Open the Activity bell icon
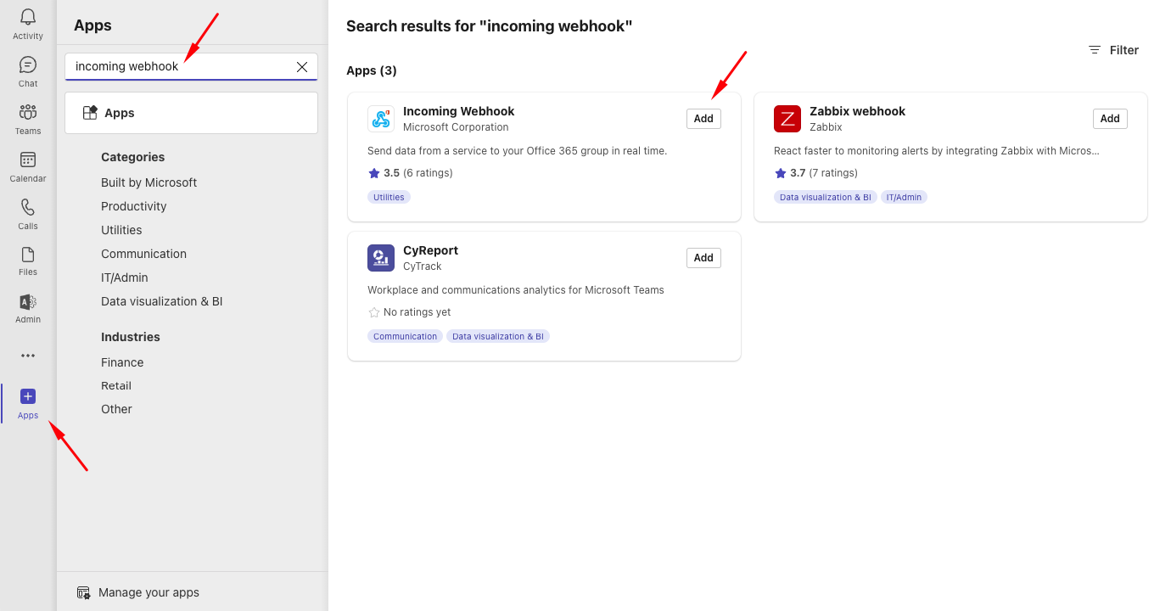1171x611 pixels. pos(28,18)
